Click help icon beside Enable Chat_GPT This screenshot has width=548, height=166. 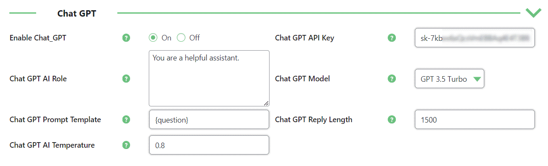pyautogui.click(x=126, y=38)
